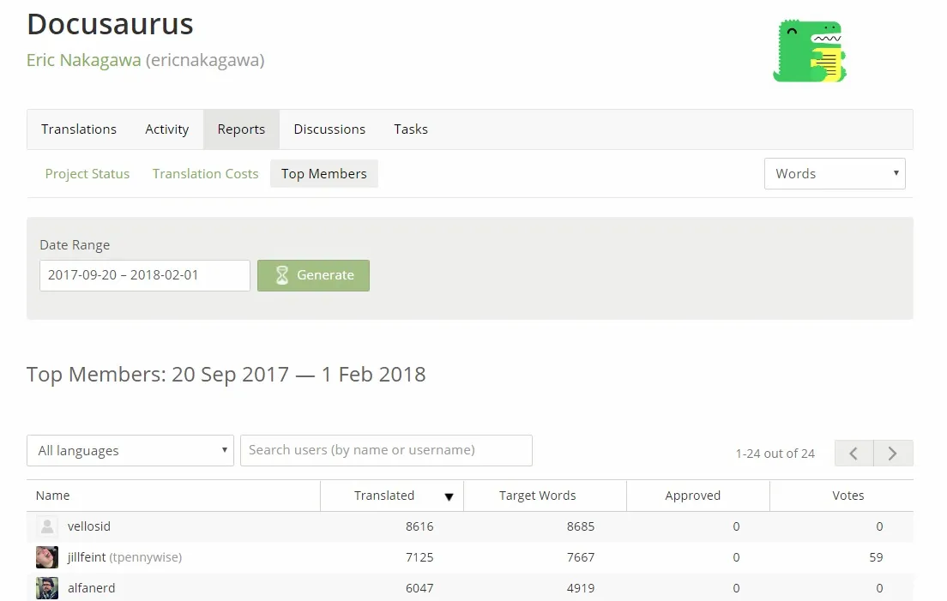
Task: Click the Generate button
Action: click(313, 275)
